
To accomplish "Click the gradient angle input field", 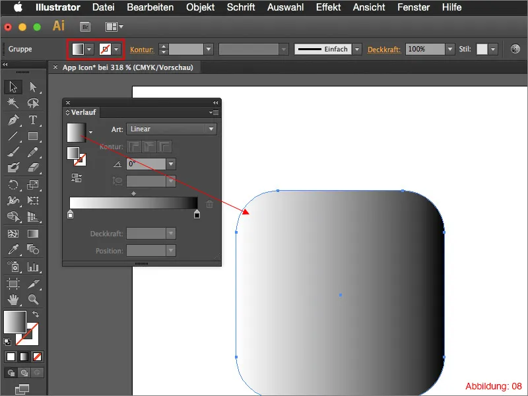I will 146,164.
